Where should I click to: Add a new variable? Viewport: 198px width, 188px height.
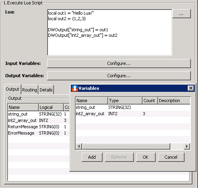pos(92,157)
